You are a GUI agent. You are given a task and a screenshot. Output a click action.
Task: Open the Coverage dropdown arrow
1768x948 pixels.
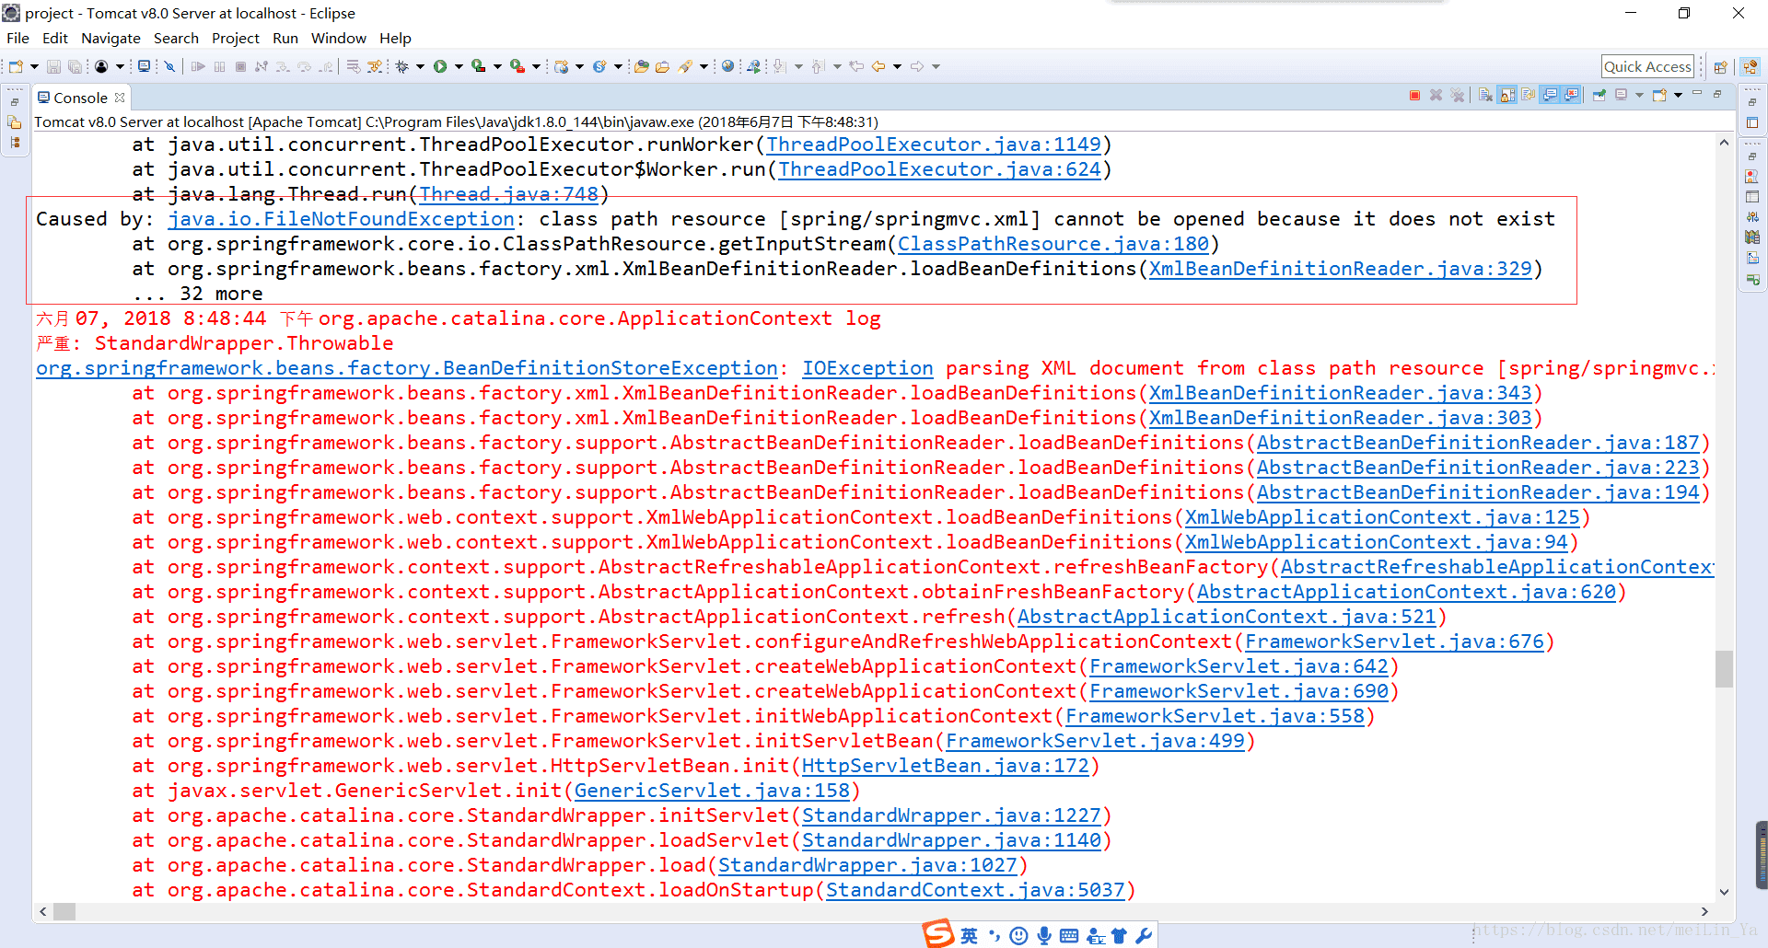click(497, 66)
